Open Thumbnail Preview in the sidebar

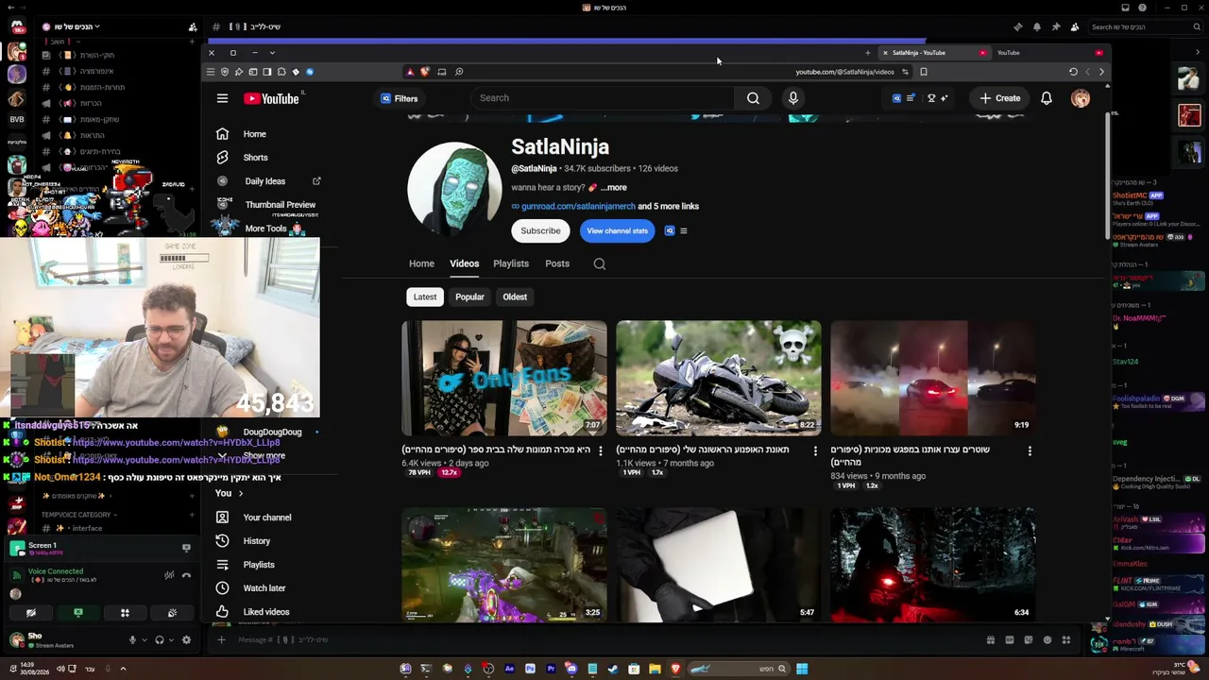pos(280,205)
